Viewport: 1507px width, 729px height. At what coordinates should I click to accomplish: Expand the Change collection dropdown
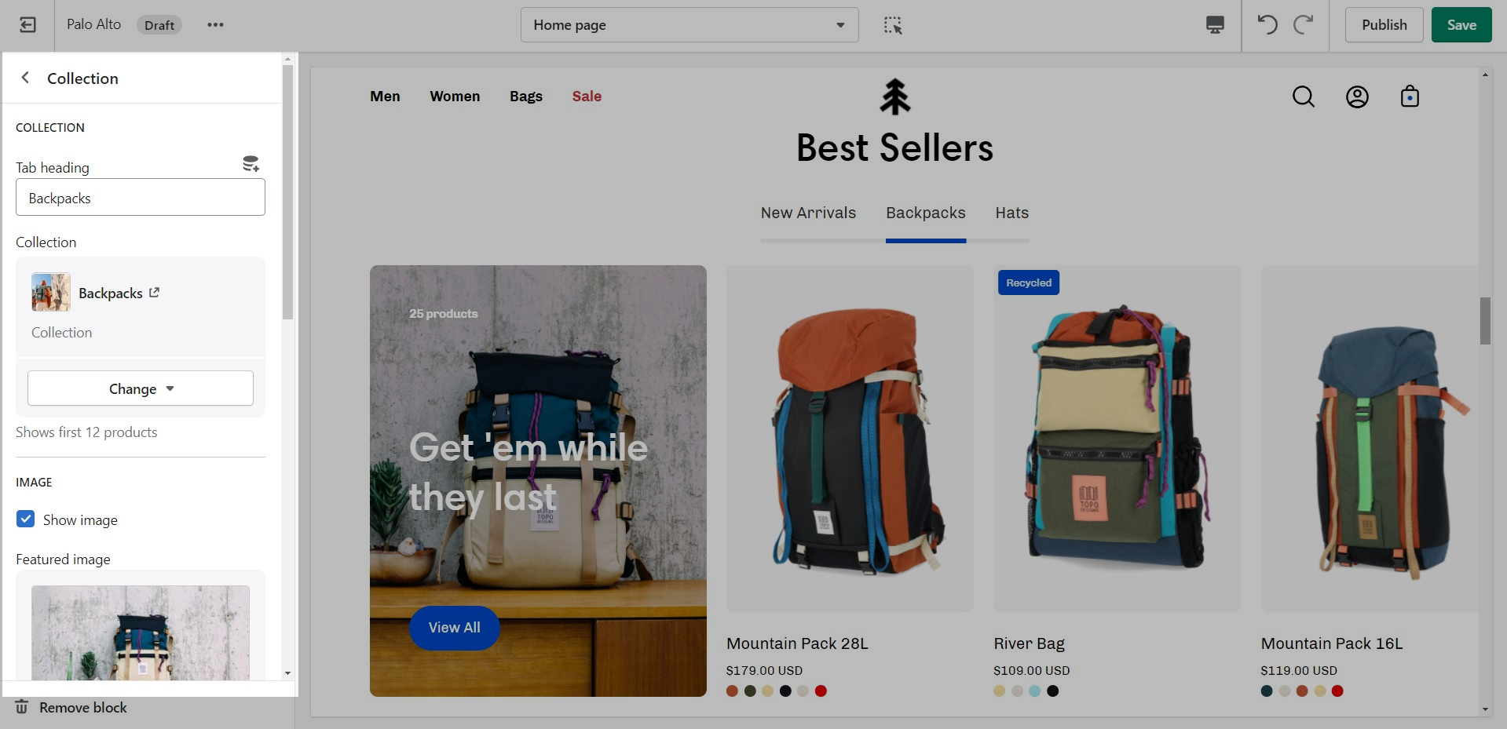click(x=141, y=388)
